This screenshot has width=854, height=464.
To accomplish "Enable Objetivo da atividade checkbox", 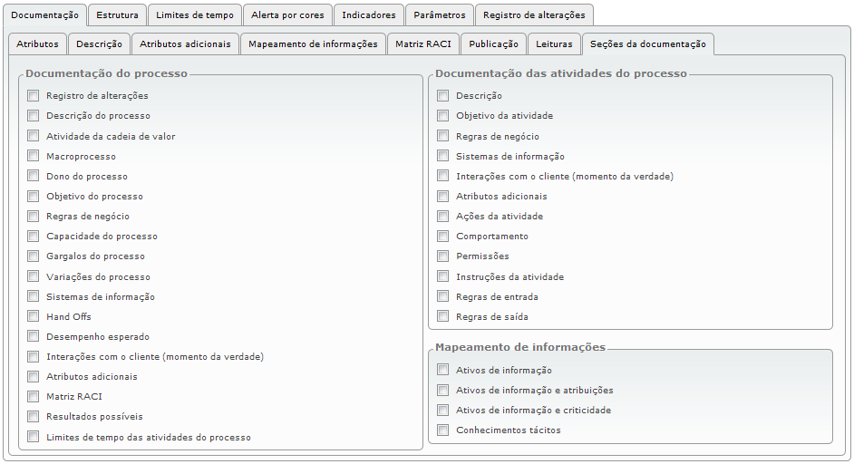I will tap(442, 116).
